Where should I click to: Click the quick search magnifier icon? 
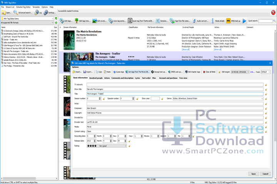[275, 21]
